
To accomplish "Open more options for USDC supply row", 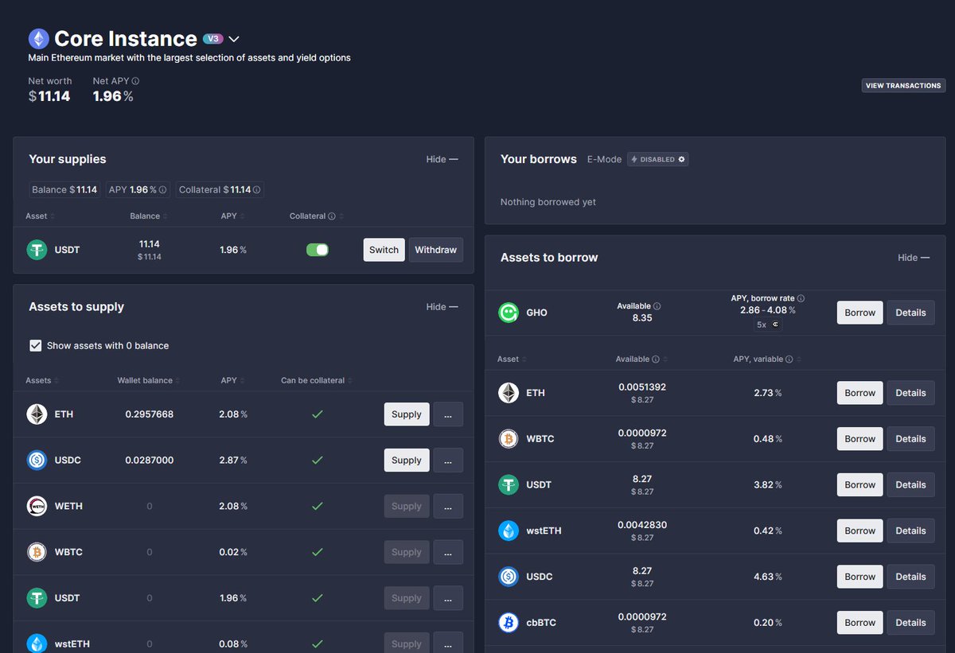I will tap(448, 461).
